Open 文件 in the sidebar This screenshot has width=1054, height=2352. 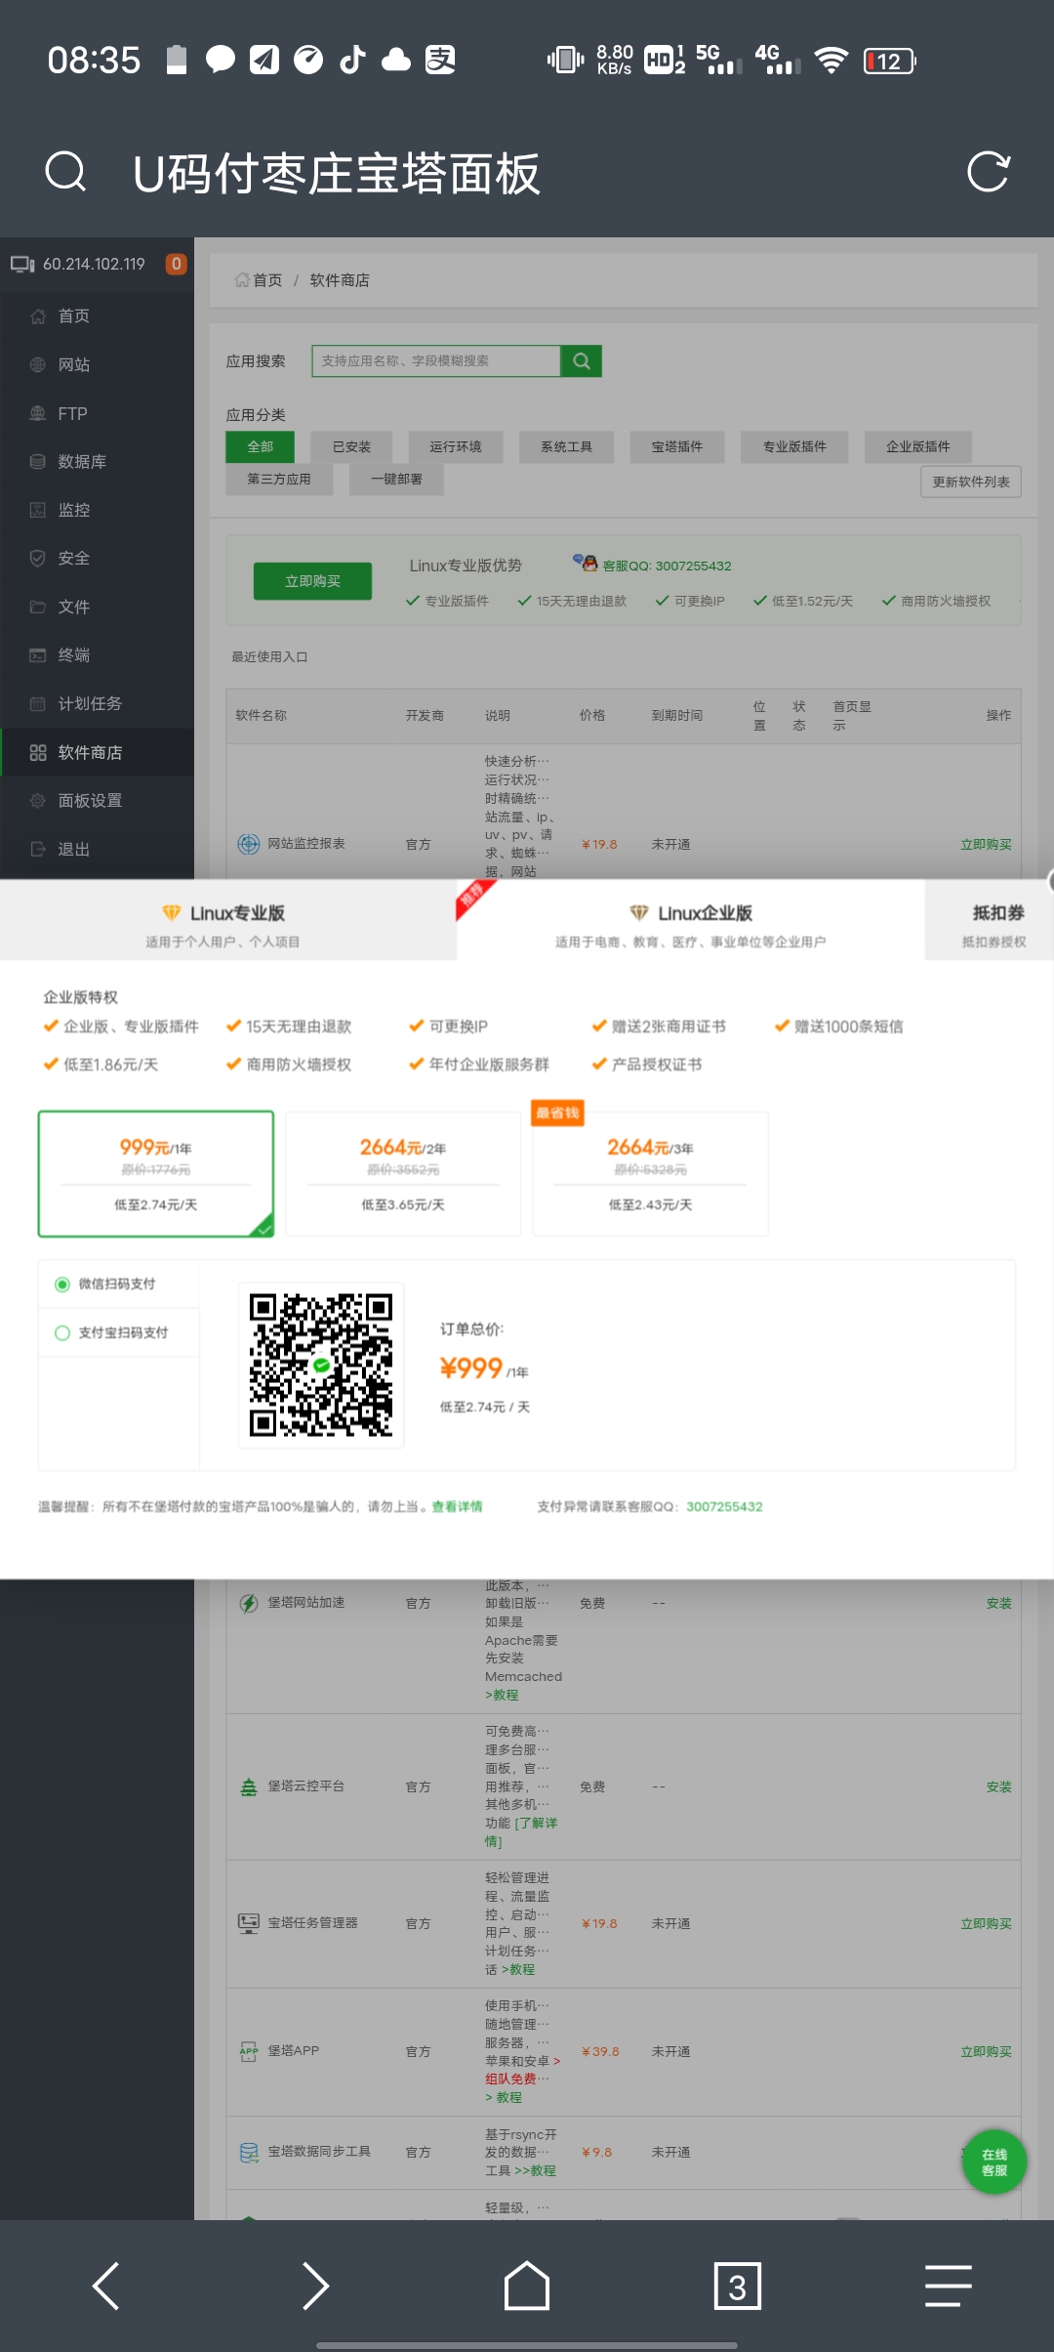98,607
